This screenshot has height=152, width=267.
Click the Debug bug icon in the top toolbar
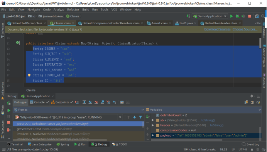[x=237, y=16]
